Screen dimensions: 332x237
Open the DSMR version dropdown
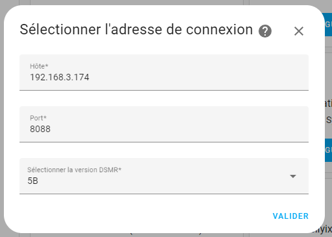(x=164, y=176)
